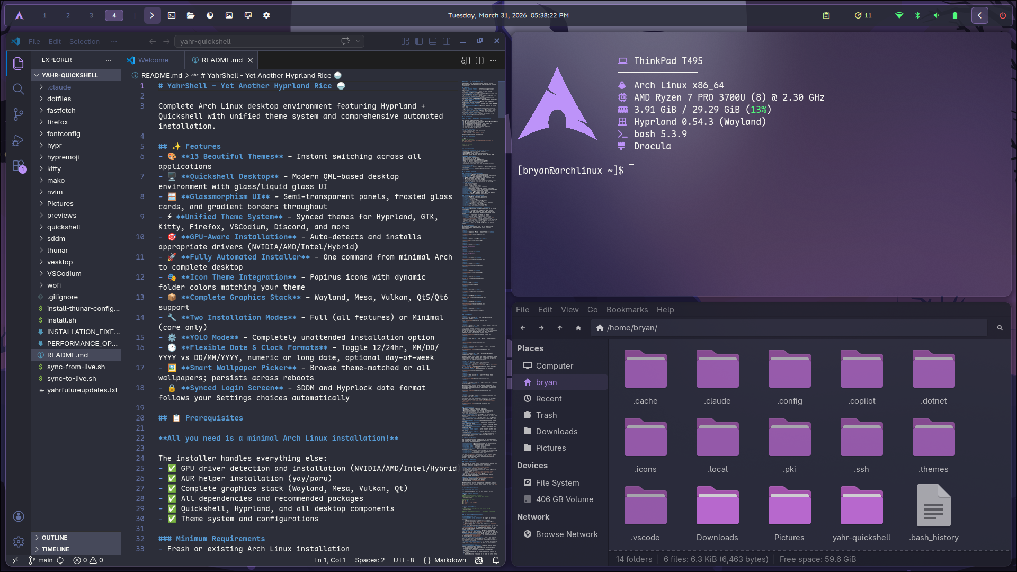Expand the OUTLINE section
Screen dimensions: 1017x572
[x=76, y=538]
